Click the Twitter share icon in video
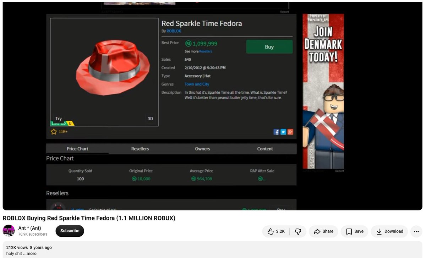This screenshot has height=258, width=426. pyautogui.click(x=283, y=132)
